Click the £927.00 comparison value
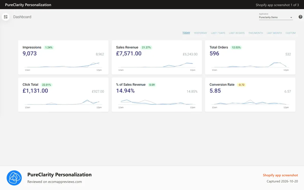 [x=98, y=91]
